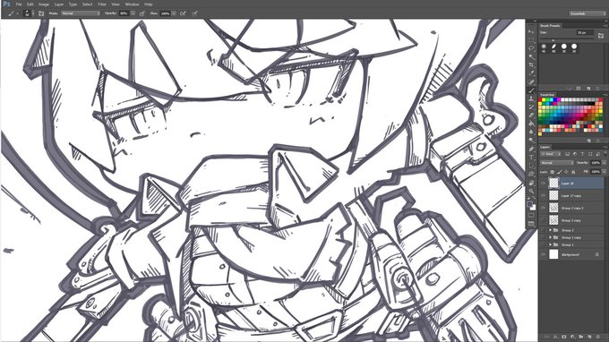Select the Clone Stamp tool
The height and width of the screenshot is (342, 609).
coord(531,98)
